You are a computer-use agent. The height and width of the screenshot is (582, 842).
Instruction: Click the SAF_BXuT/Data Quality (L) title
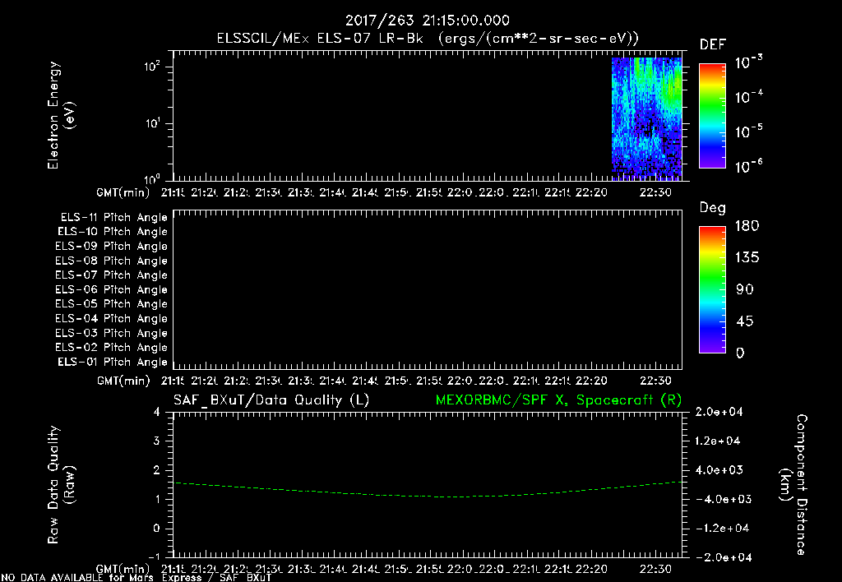pos(271,400)
